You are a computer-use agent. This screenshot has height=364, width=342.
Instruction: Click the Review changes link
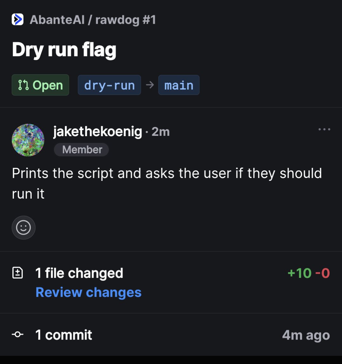tap(88, 292)
